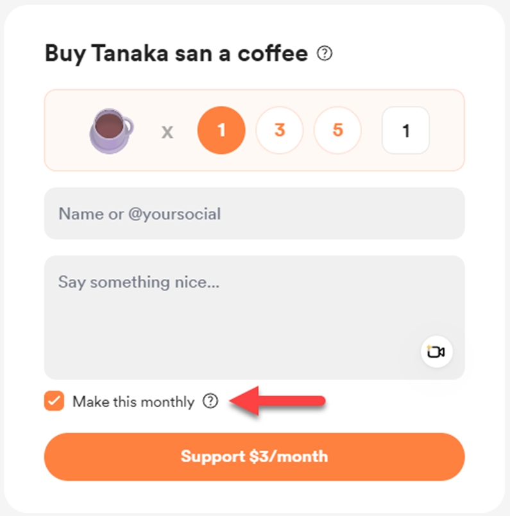The image size is (510, 516).
Task: Select the 1 coffee option
Action: (x=221, y=130)
